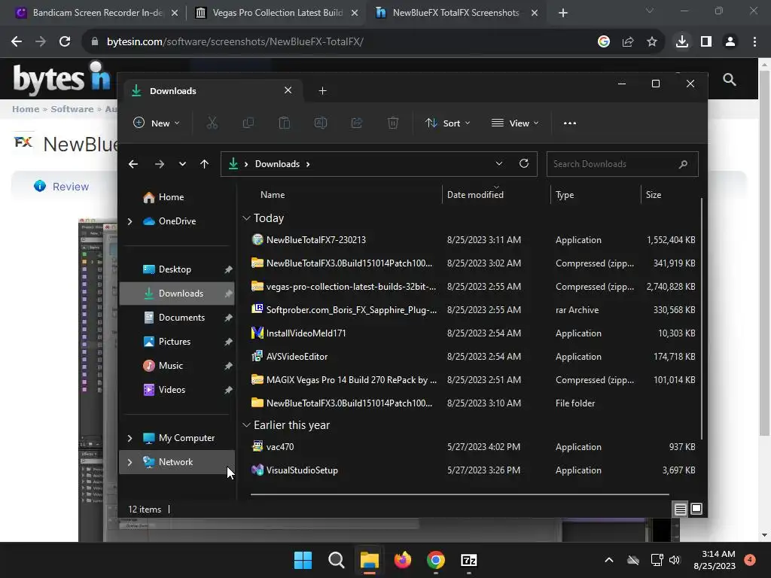Sort by Date modified column header
The height and width of the screenshot is (578, 771).
click(x=475, y=195)
